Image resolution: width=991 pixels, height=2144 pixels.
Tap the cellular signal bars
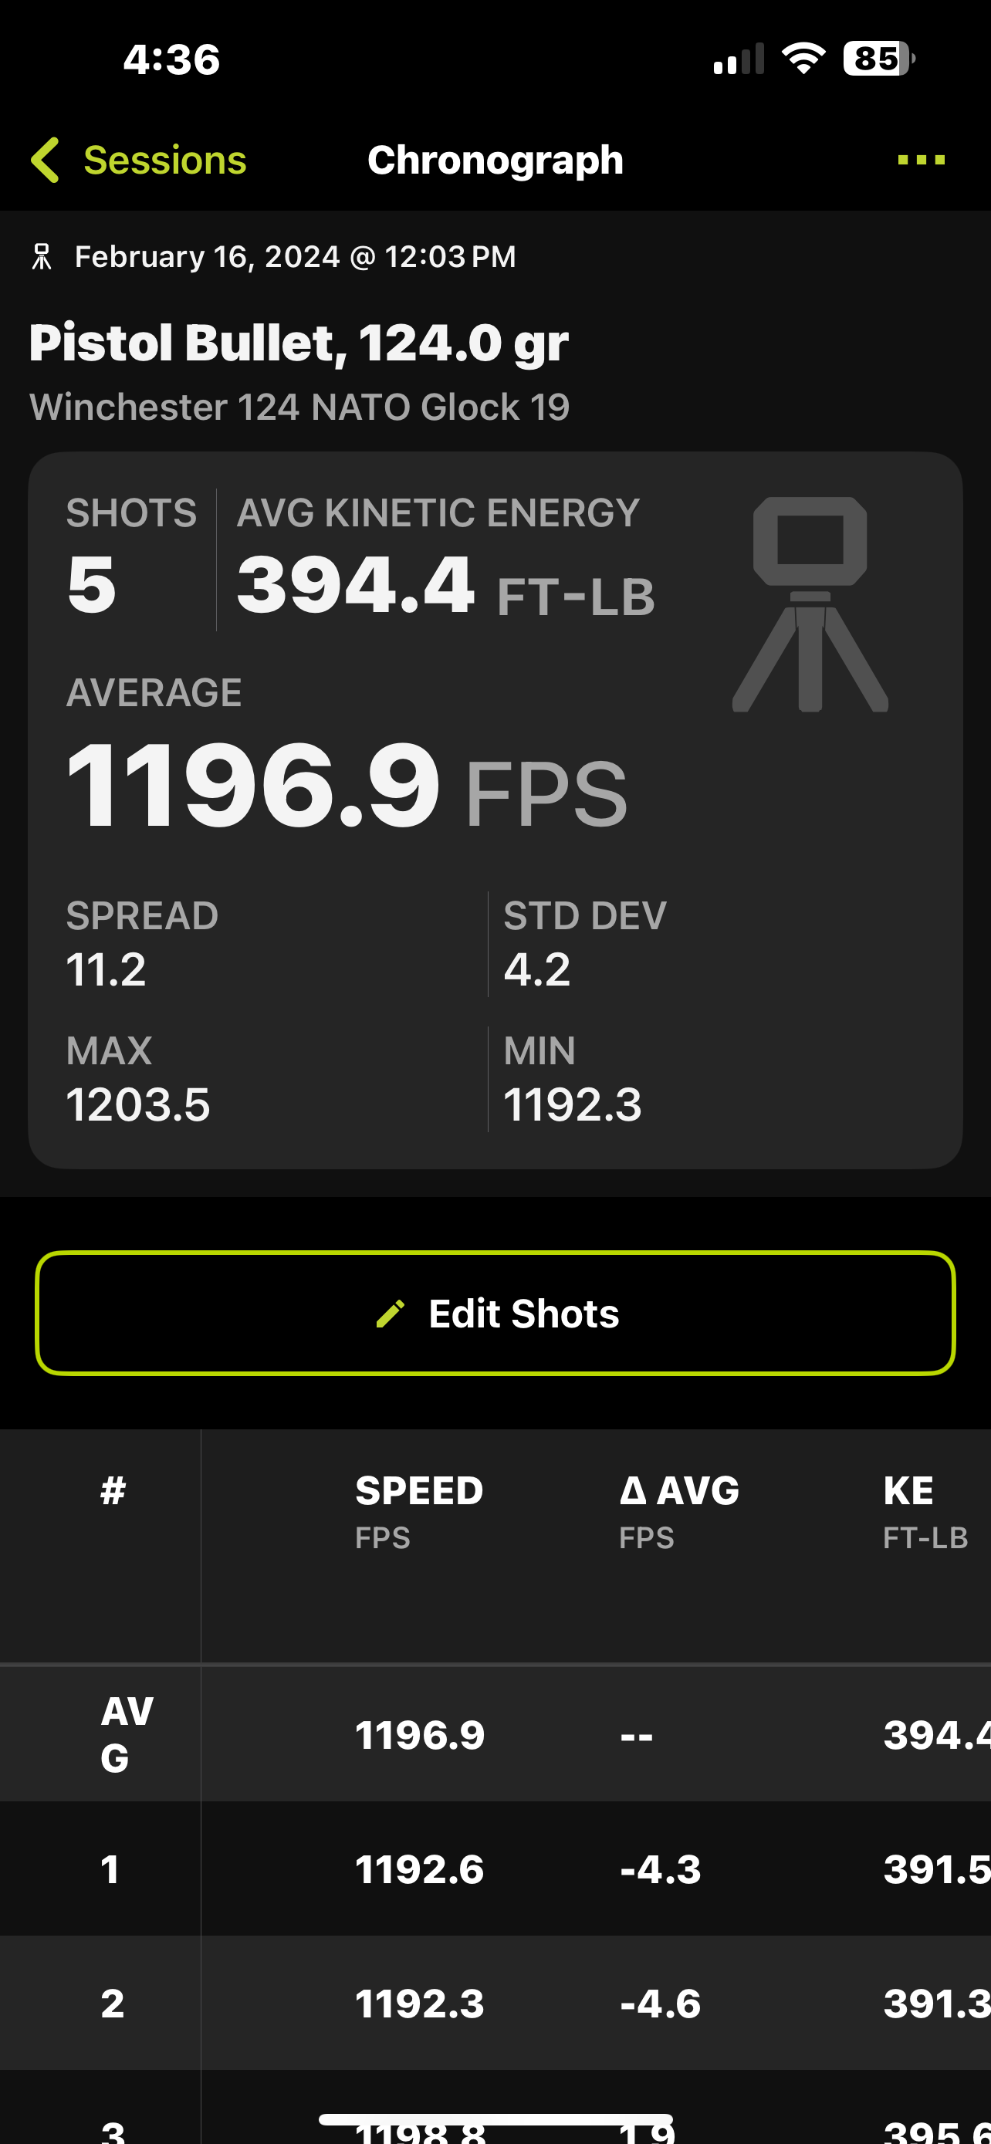[x=738, y=60]
